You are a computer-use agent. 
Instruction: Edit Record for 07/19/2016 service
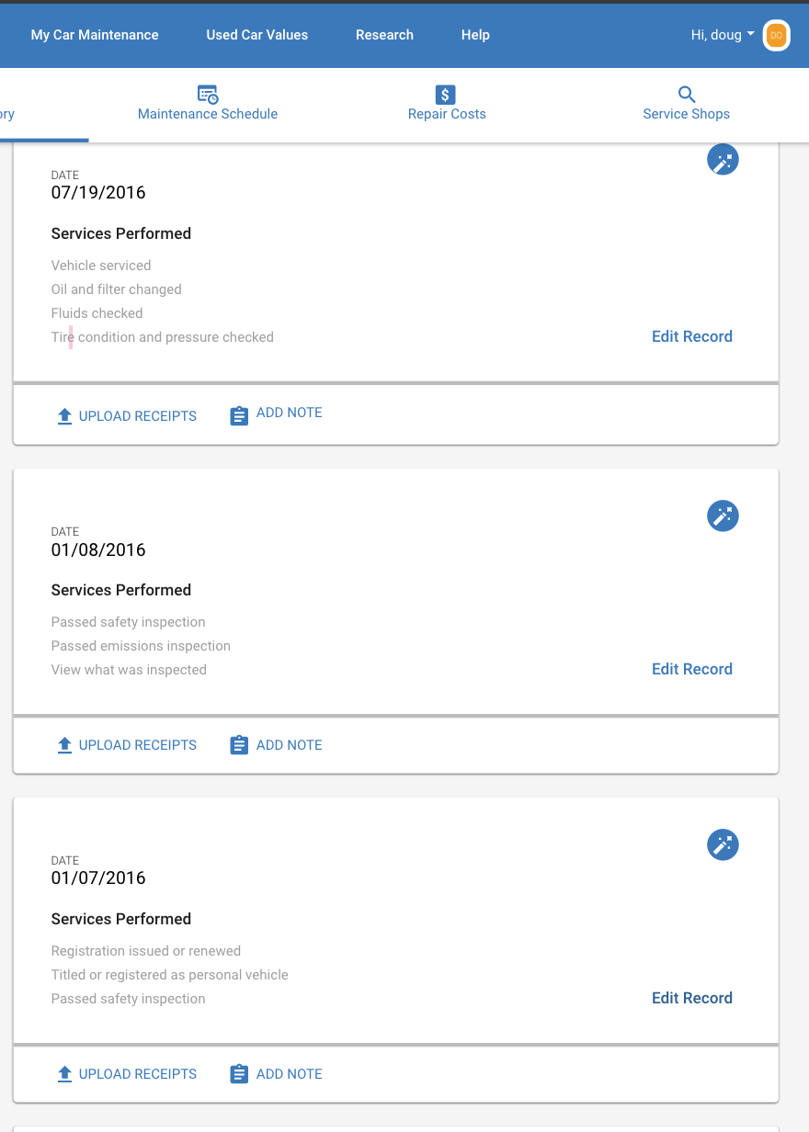point(692,336)
